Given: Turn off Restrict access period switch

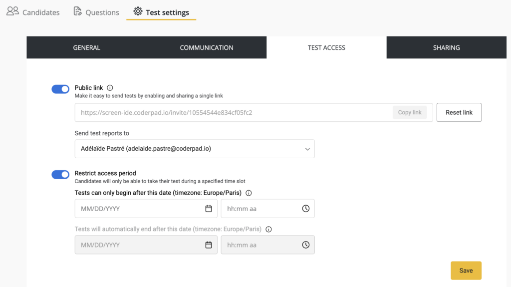Looking at the screenshot, I should [60, 174].
